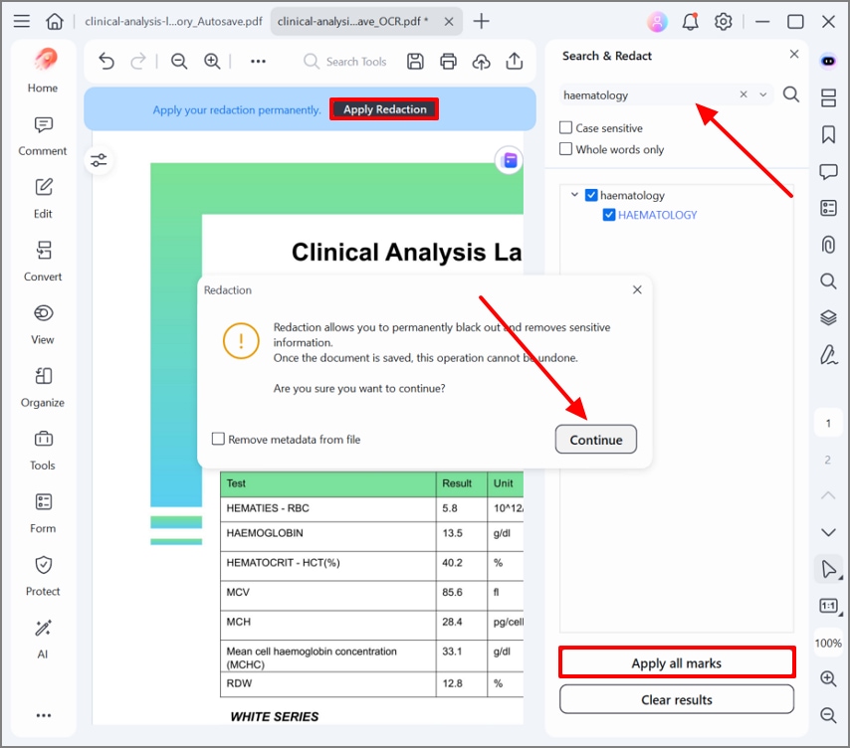Open the Form tab

43,513
